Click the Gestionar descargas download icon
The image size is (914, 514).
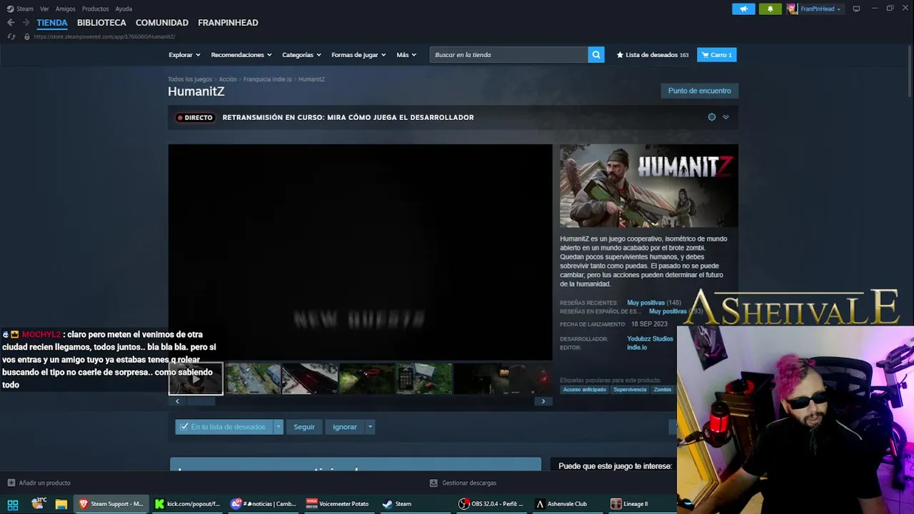coord(433,483)
